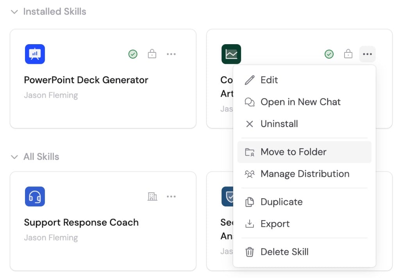Click the lock icon beside the chart skill
The image size is (400, 278).
(348, 54)
